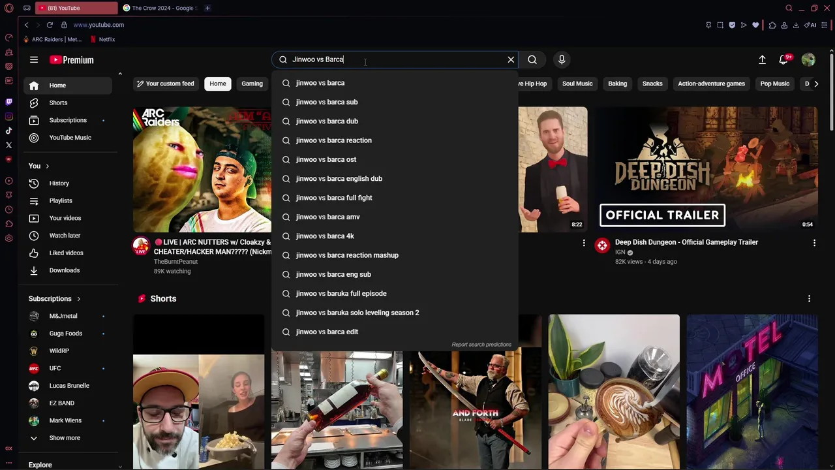This screenshot has width=835, height=470.
Task: Open Liked videos in the sidebar
Action: (68, 253)
